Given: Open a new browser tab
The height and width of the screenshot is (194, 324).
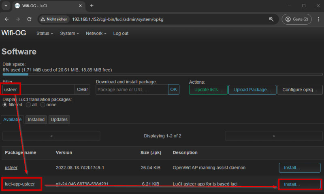Looking at the screenshot, I should coord(92,6).
